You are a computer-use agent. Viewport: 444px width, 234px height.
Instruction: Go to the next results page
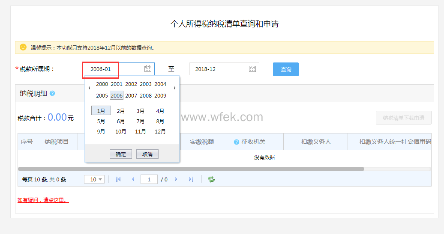coord(176,179)
